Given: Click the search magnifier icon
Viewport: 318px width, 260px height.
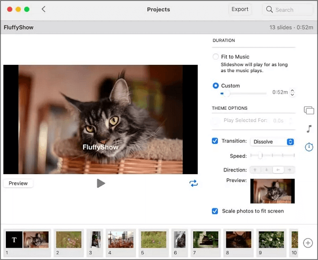Looking at the screenshot, I should [269, 10].
